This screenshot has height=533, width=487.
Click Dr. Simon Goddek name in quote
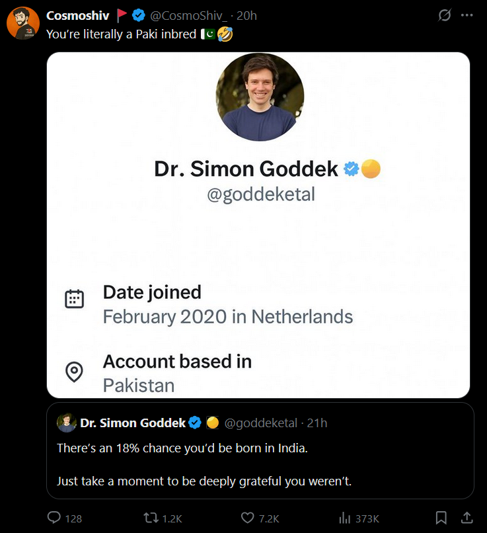point(133,423)
